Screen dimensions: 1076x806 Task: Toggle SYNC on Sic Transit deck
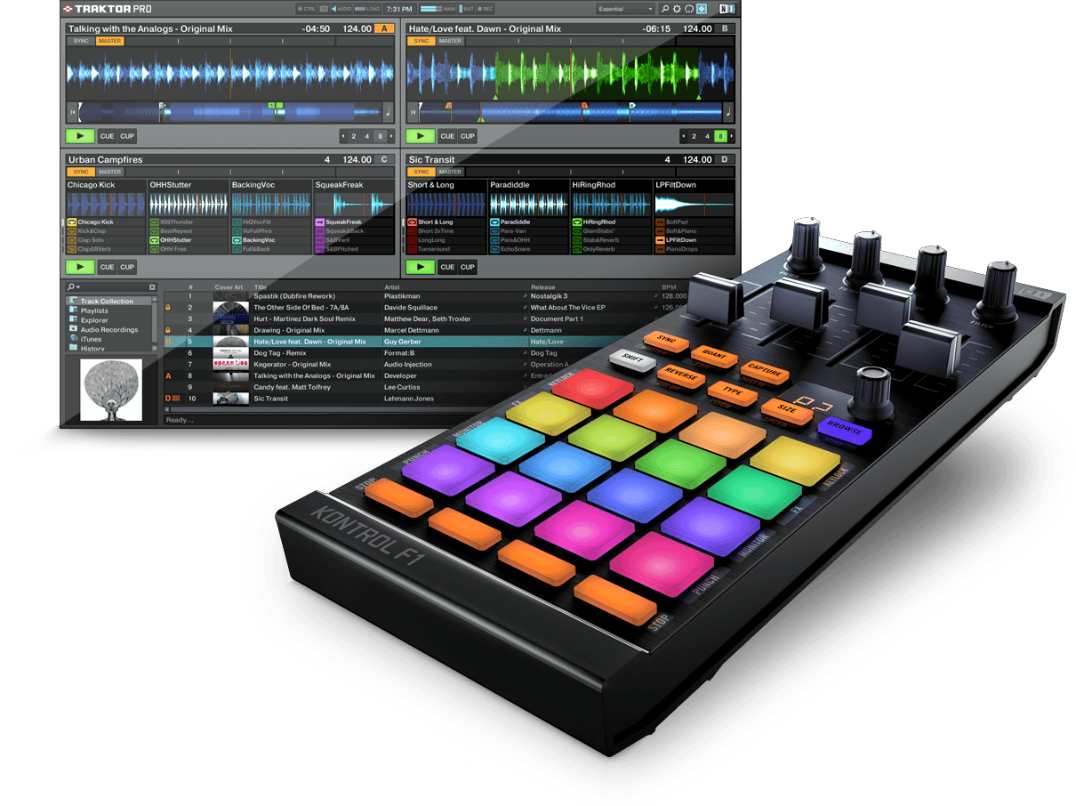(422, 172)
